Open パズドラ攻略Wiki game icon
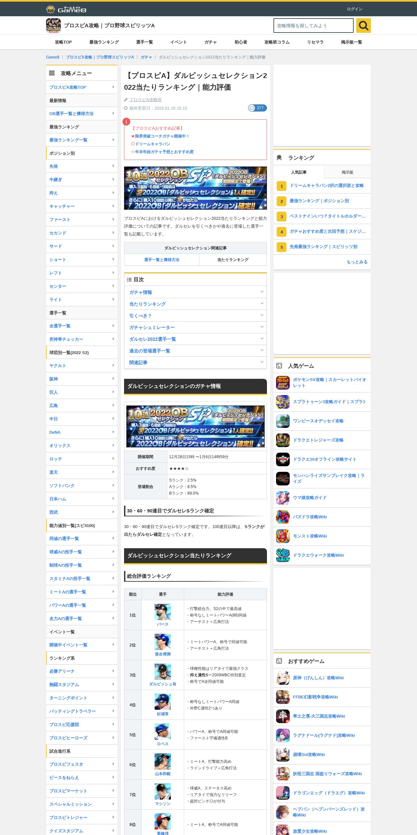This screenshot has height=835, width=417. tap(283, 517)
